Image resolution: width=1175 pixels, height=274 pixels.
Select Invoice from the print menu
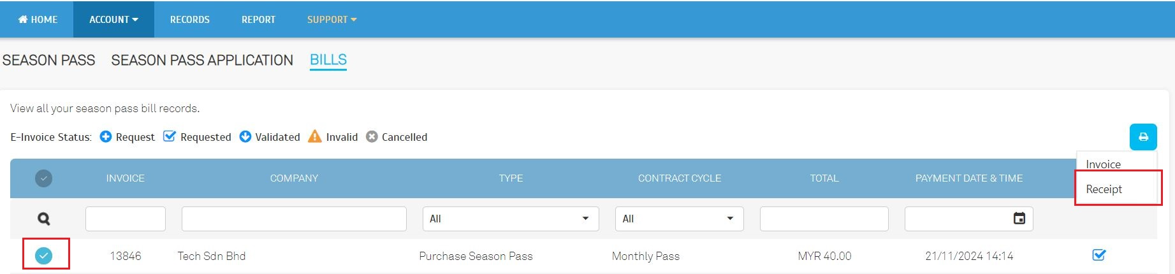tap(1103, 164)
